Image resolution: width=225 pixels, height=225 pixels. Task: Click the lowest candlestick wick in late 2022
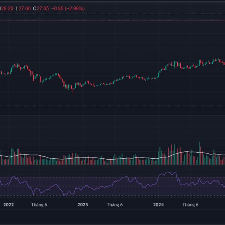[73, 92]
